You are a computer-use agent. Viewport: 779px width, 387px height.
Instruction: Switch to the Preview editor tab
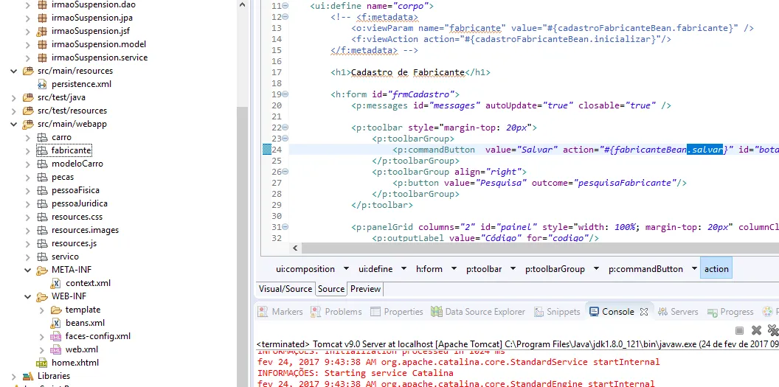point(365,289)
